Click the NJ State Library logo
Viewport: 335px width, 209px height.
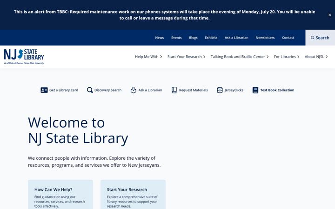coord(24,57)
